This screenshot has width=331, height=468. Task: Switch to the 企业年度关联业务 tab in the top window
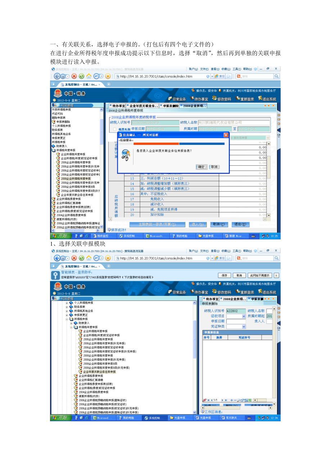[x=143, y=106]
